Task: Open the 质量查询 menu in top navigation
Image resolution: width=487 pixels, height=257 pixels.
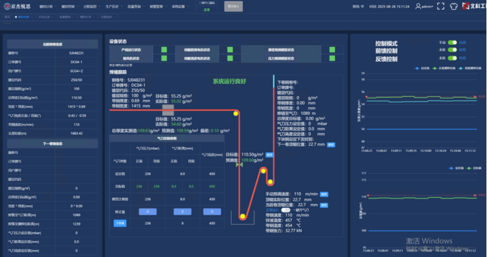Action: pos(133,6)
